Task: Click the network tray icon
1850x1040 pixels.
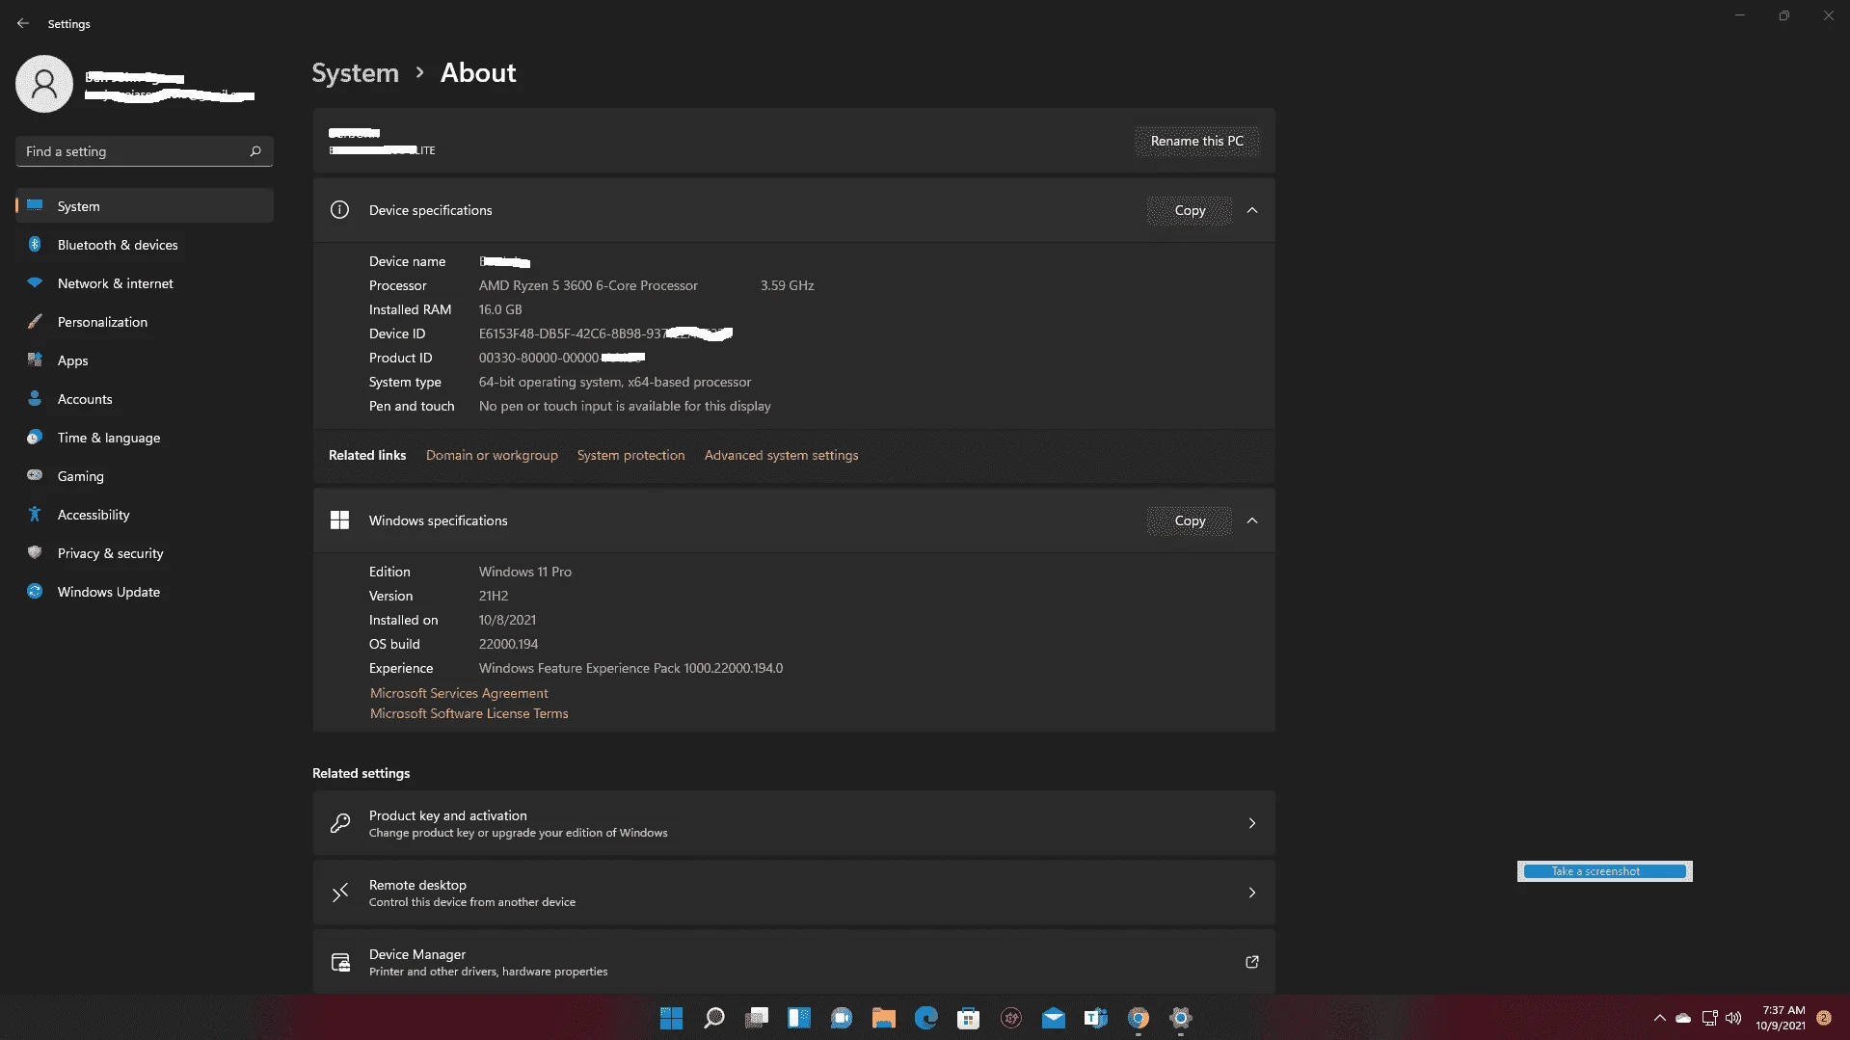Action: pyautogui.click(x=1709, y=1018)
